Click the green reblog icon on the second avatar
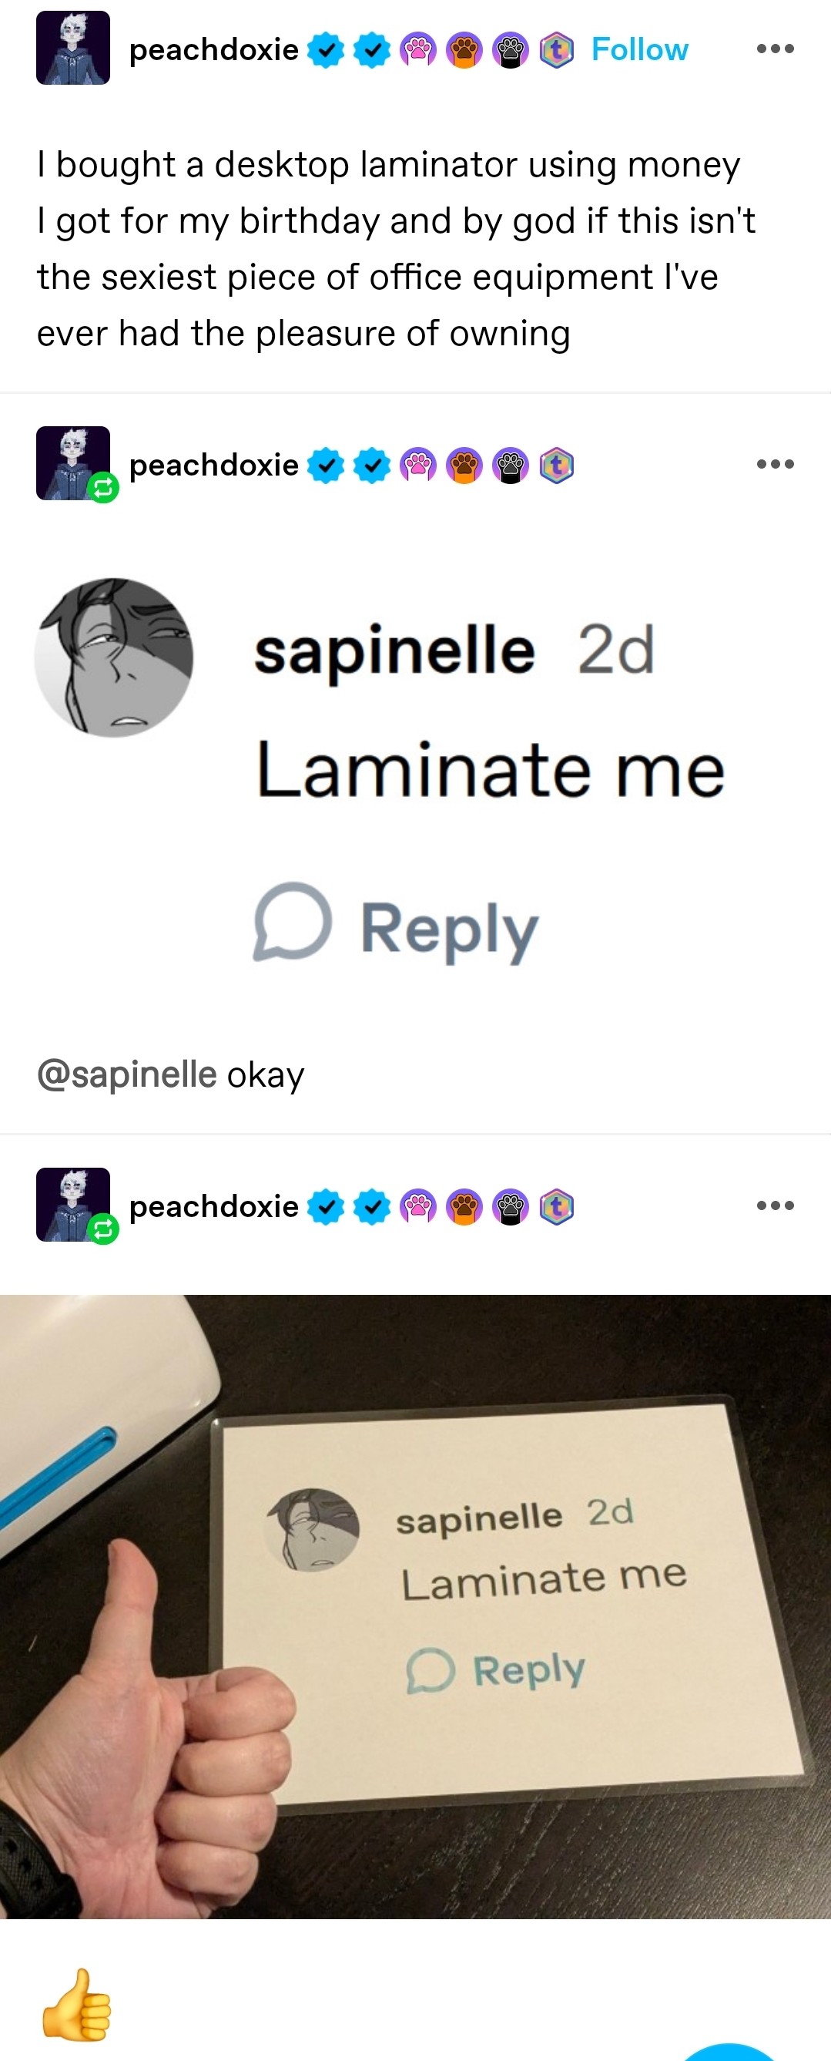 (x=103, y=487)
